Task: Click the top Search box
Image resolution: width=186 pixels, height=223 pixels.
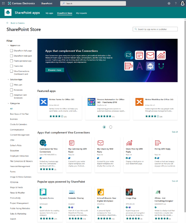Action: pos(93,3)
